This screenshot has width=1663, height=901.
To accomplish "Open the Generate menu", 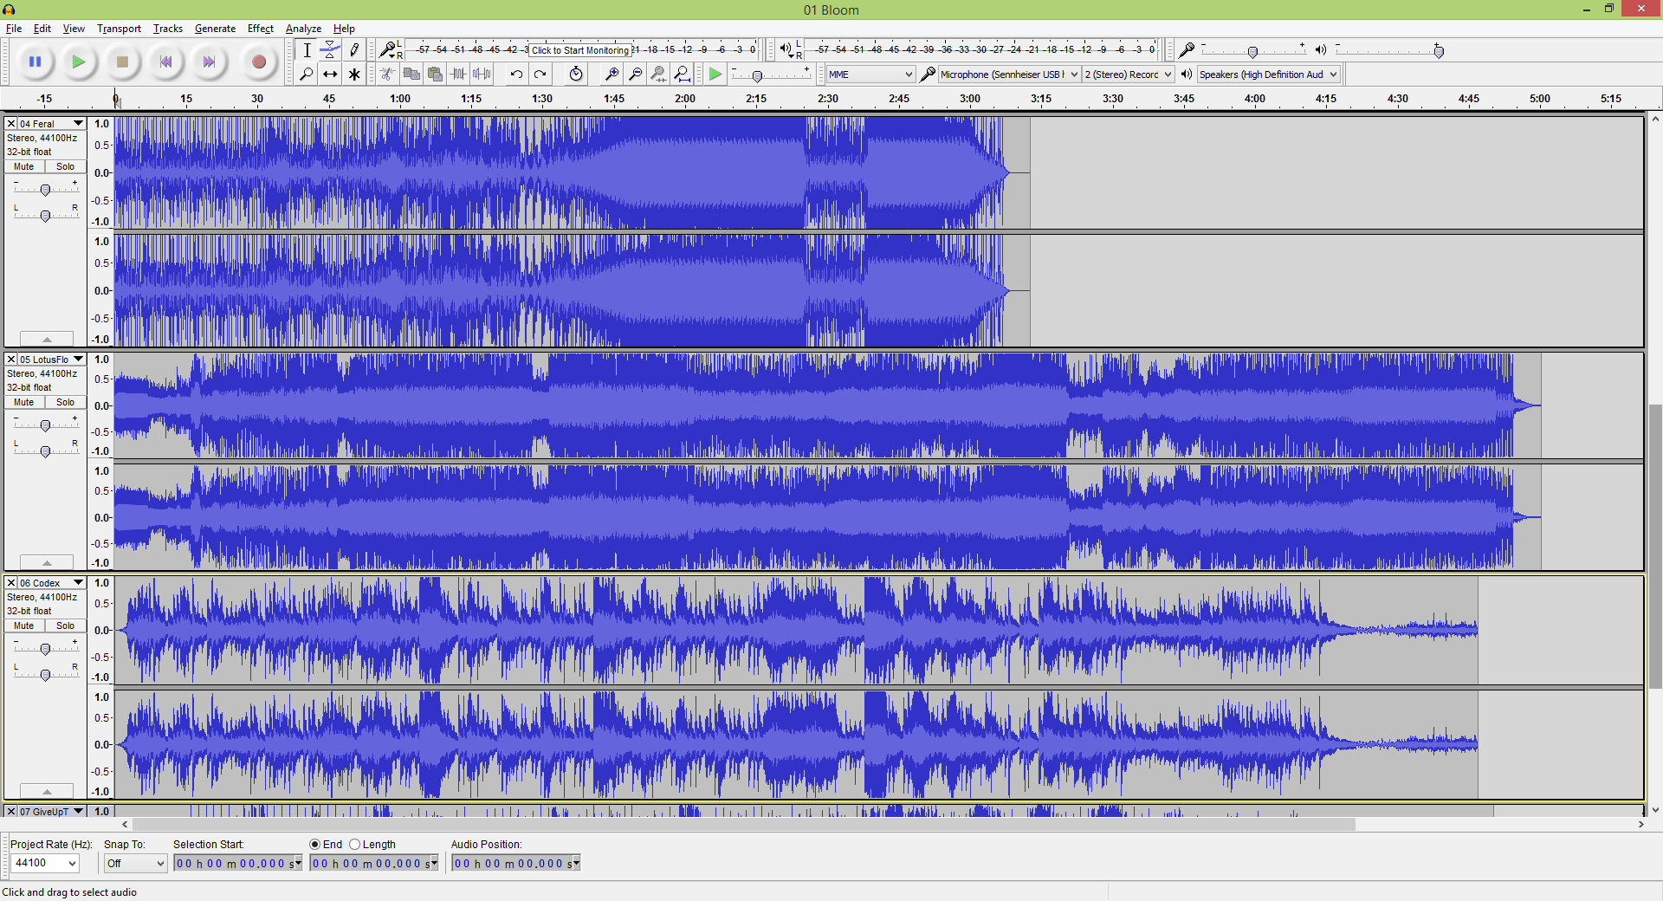I will coord(215,29).
